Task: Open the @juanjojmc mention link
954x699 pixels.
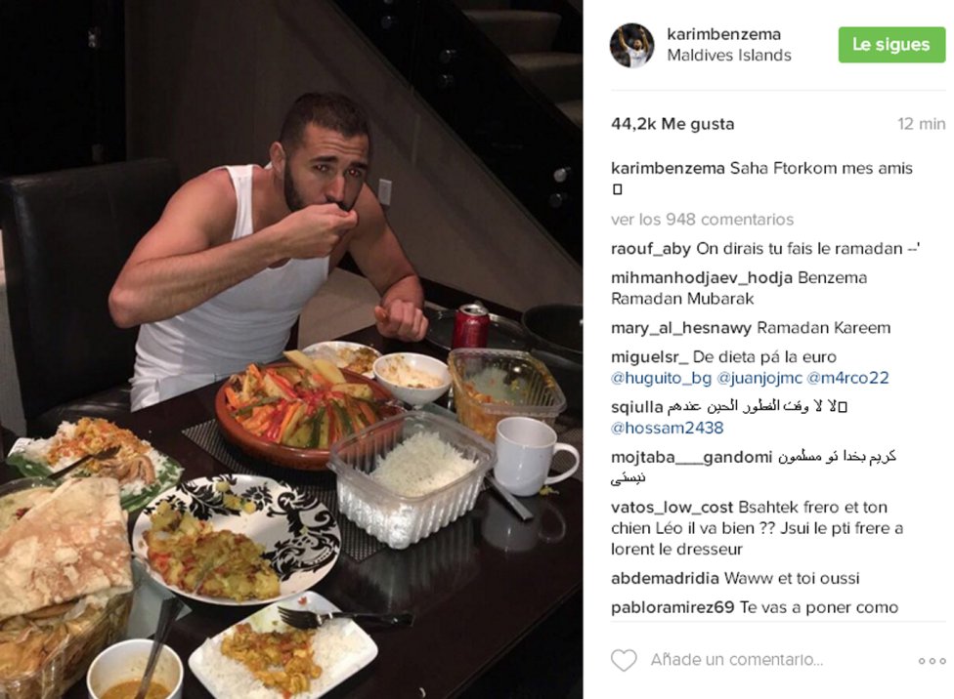Action: coord(759,378)
